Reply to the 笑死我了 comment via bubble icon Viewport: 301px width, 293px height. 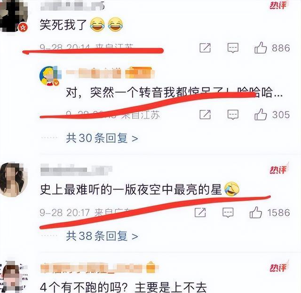(x=233, y=48)
